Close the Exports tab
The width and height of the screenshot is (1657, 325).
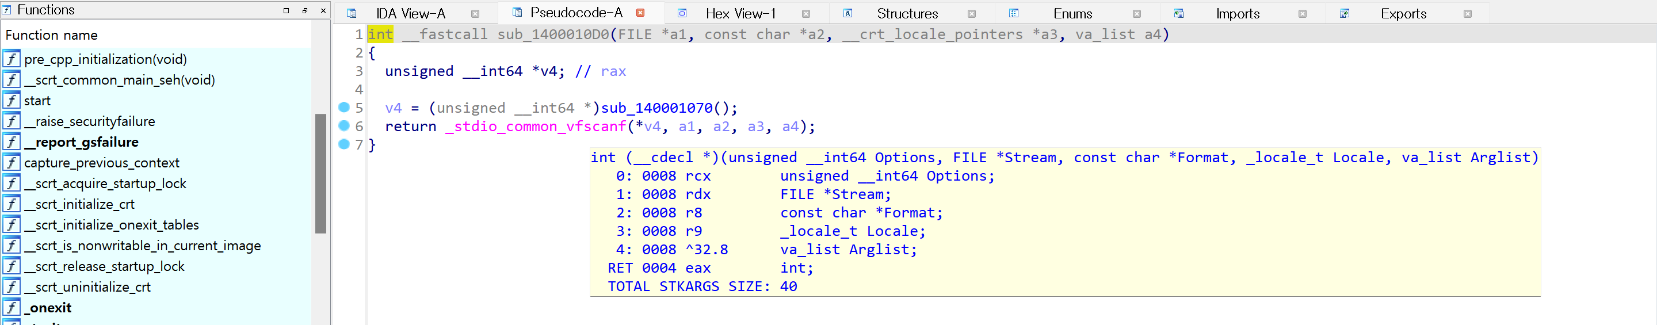(x=1467, y=13)
